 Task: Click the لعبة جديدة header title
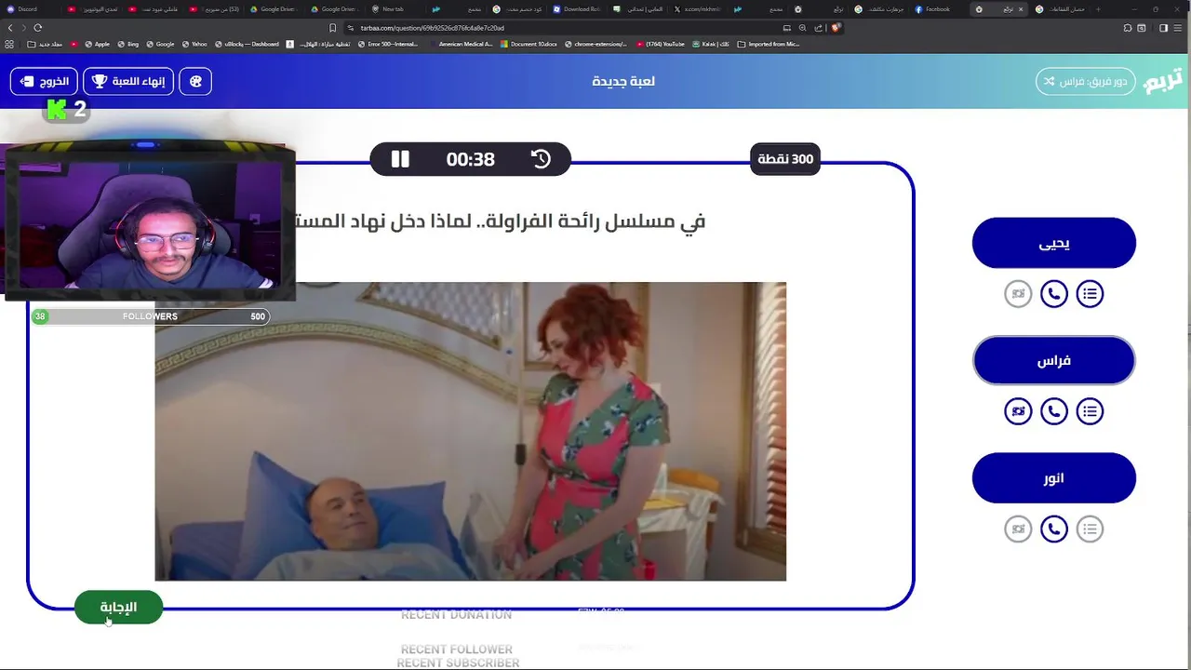[x=623, y=81]
